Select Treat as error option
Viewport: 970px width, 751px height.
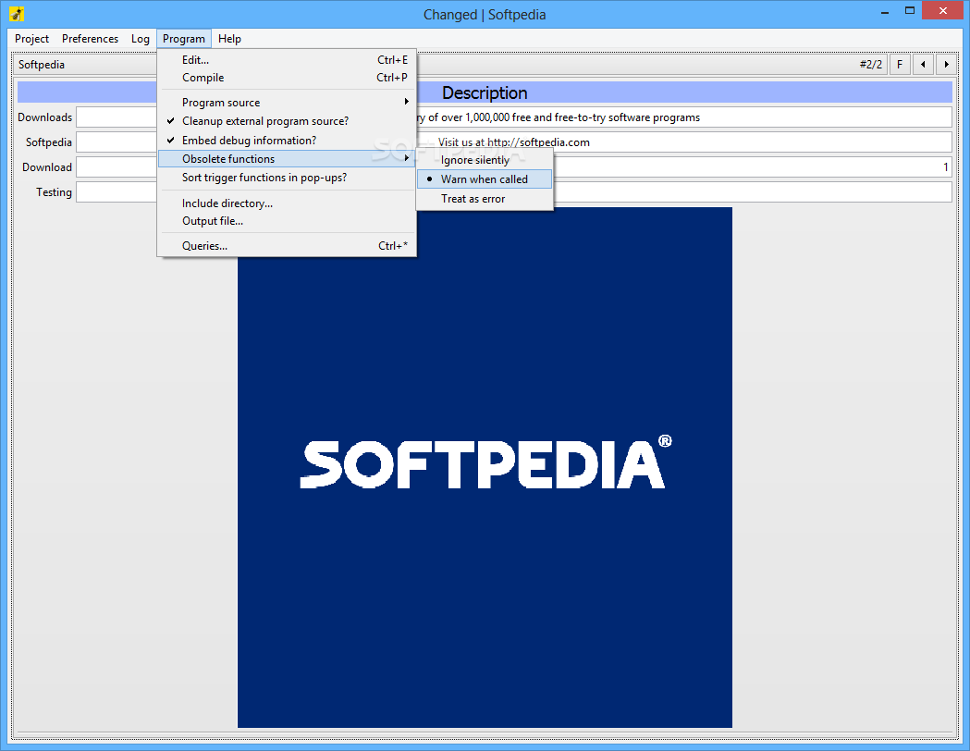(x=485, y=199)
